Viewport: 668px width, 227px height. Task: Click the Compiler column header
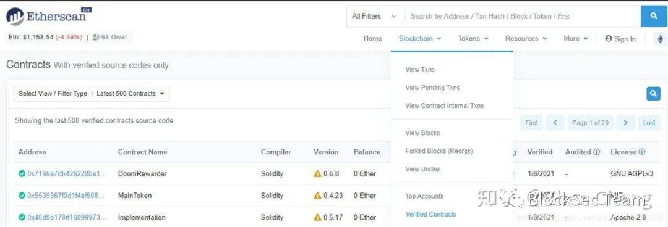[276, 152]
